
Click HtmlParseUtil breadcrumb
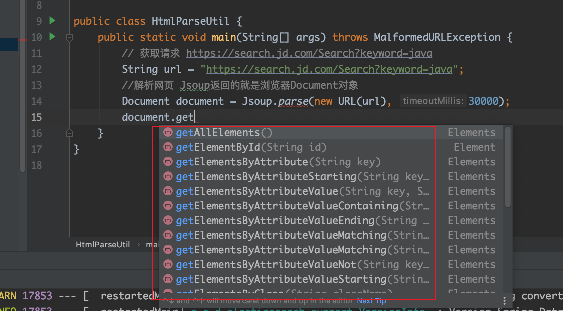point(103,245)
